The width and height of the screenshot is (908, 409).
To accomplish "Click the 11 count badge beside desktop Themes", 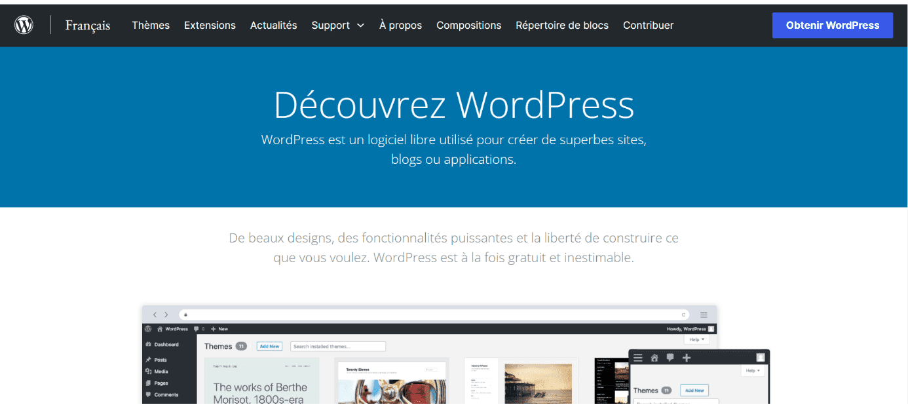I will pos(241,346).
